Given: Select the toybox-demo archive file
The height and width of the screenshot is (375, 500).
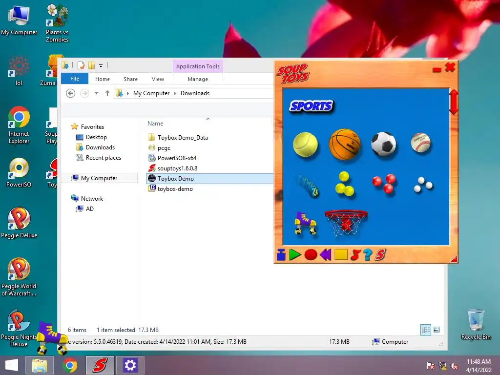Looking at the screenshot, I should (175, 189).
